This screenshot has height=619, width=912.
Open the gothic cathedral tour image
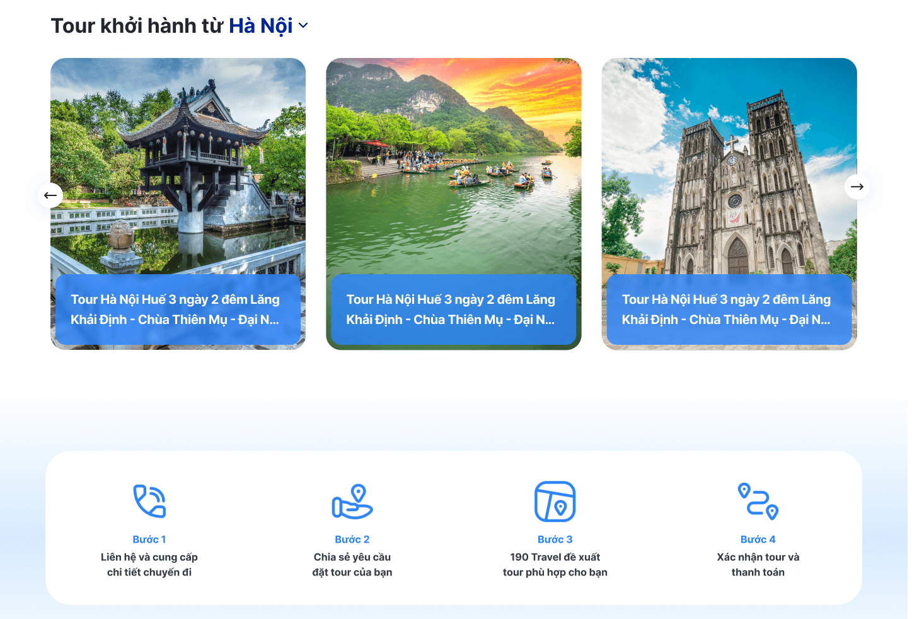click(729, 164)
